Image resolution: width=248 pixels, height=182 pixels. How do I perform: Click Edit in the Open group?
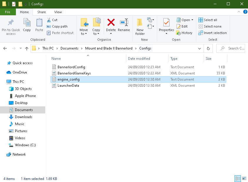[182, 26]
